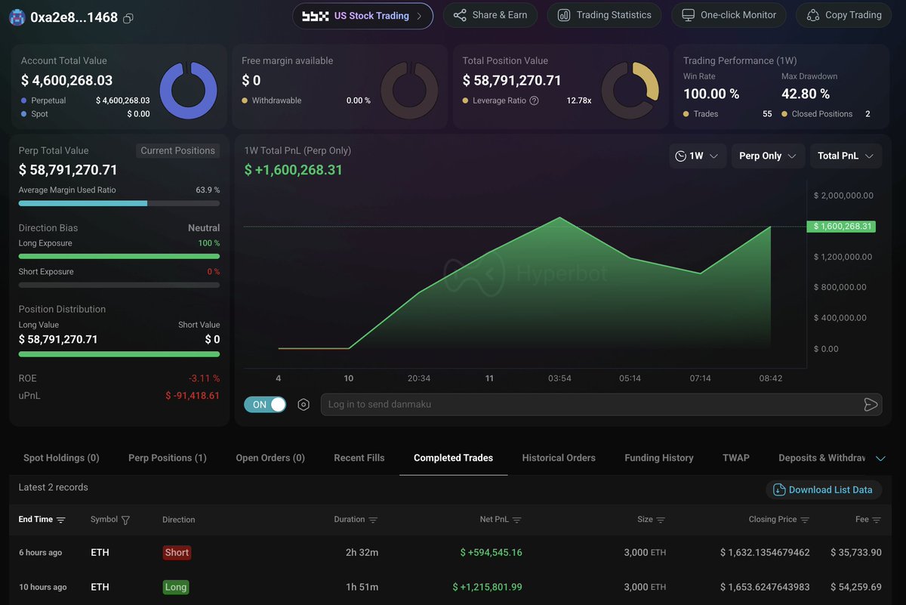Copy the wallet address 0xa2e8...1468

(x=128, y=17)
